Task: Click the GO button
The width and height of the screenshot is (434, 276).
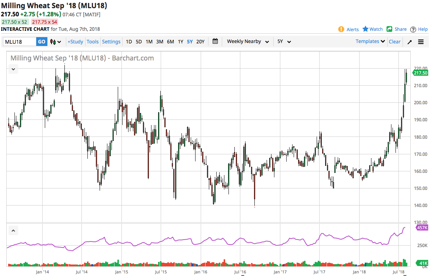Action: click(x=41, y=42)
